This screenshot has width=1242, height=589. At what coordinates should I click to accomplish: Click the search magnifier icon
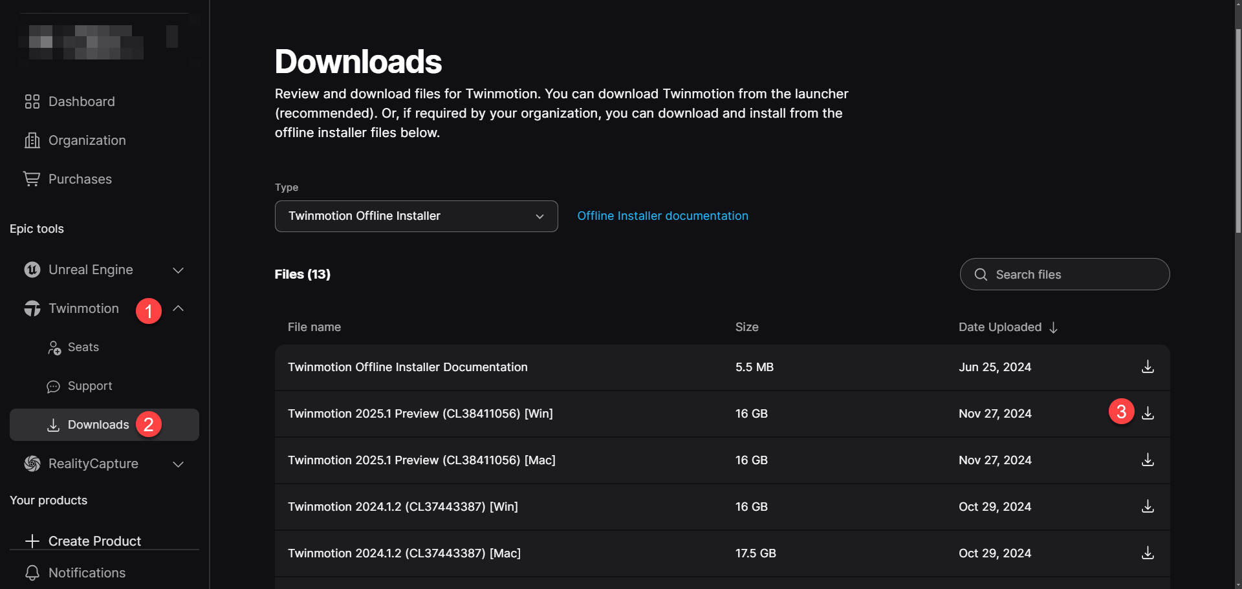(x=981, y=274)
